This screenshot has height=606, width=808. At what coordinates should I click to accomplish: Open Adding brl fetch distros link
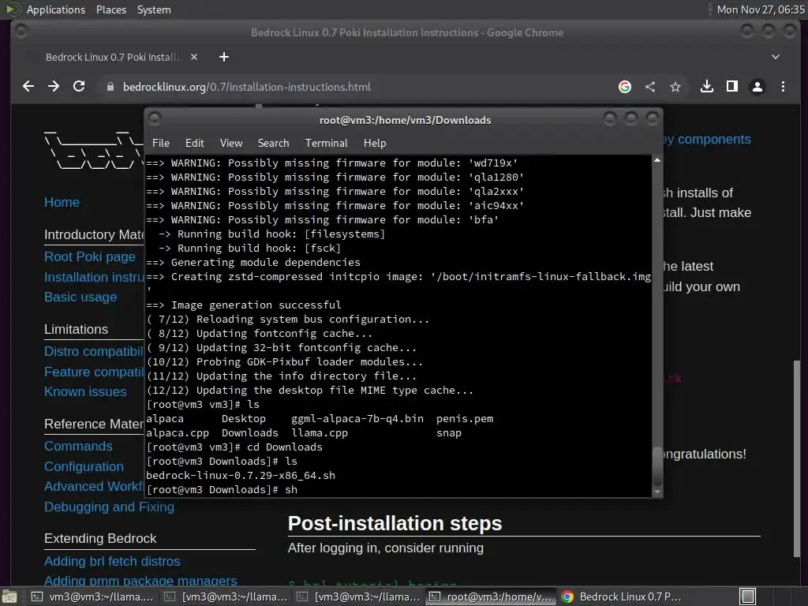(112, 561)
